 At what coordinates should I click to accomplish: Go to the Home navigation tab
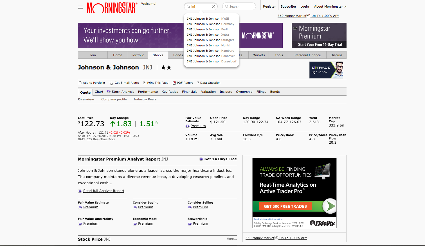118,55
